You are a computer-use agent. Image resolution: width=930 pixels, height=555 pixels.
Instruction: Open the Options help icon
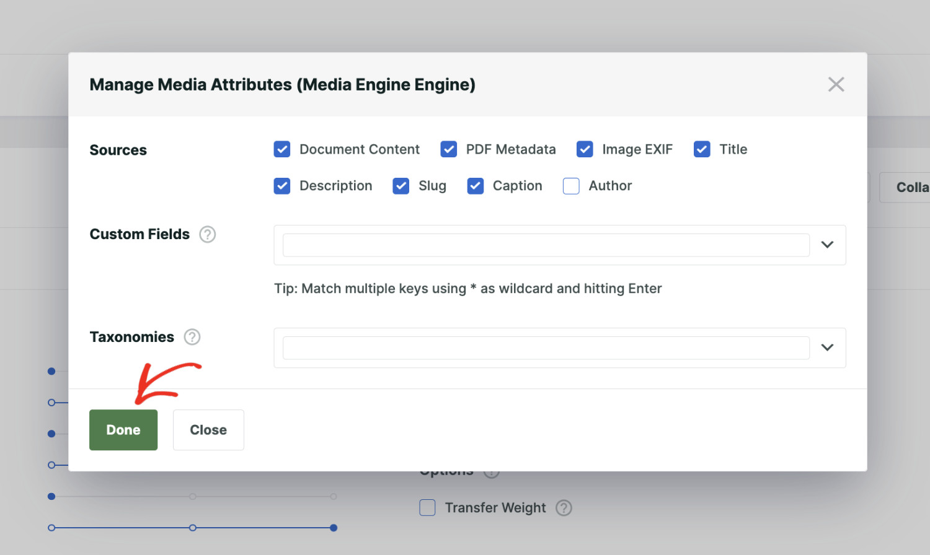point(492,471)
